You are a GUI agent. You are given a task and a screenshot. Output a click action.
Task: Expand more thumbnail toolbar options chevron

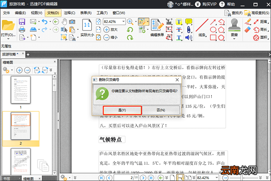51,70
